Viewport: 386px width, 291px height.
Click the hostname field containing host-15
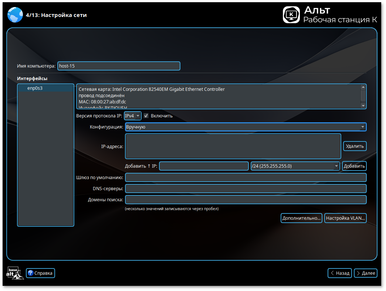[118, 66]
